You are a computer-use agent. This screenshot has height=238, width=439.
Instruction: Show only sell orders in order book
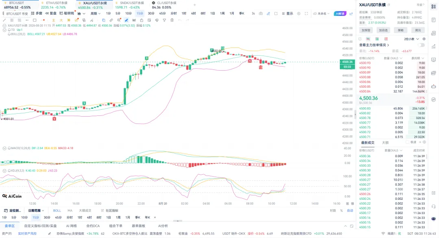click(x=386, y=39)
